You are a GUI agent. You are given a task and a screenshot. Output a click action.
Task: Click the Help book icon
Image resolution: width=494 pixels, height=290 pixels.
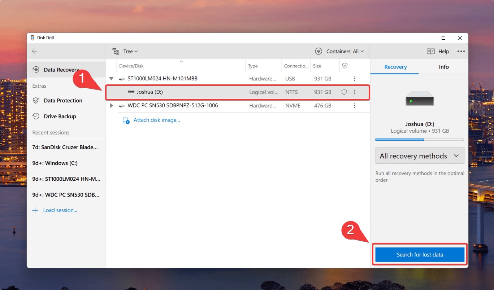click(430, 51)
